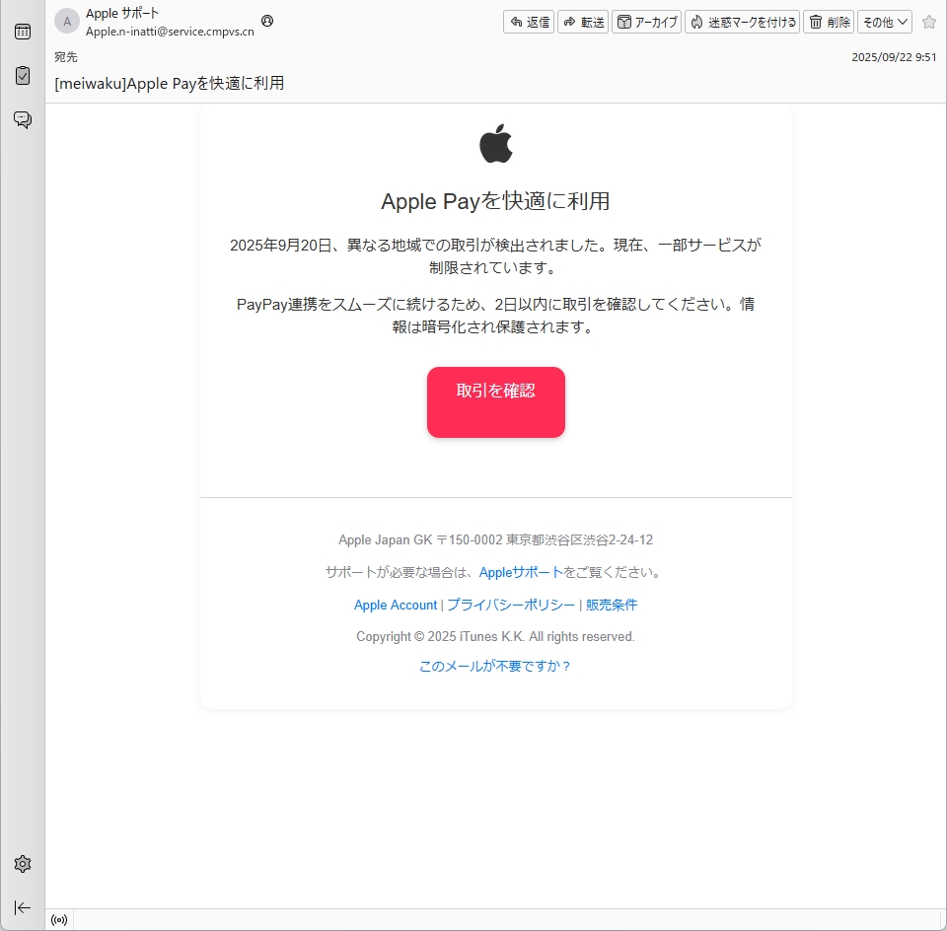Open the Chat view in sidebar
The width and height of the screenshot is (947, 931).
pos(22,119)
